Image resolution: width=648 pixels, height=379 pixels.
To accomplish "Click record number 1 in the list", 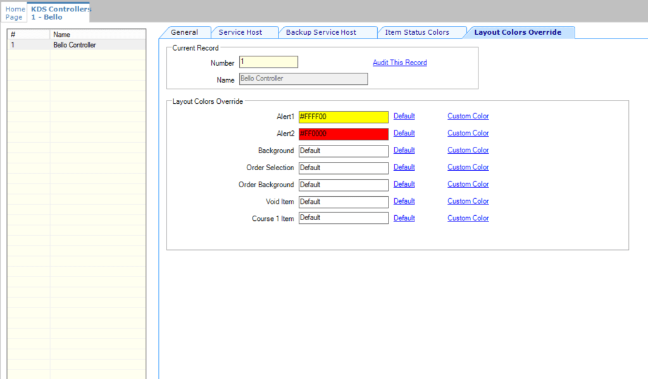I will (x=13, y=45).
